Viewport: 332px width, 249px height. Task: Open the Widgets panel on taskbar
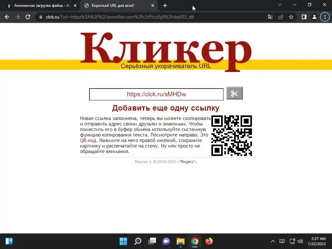9,241
